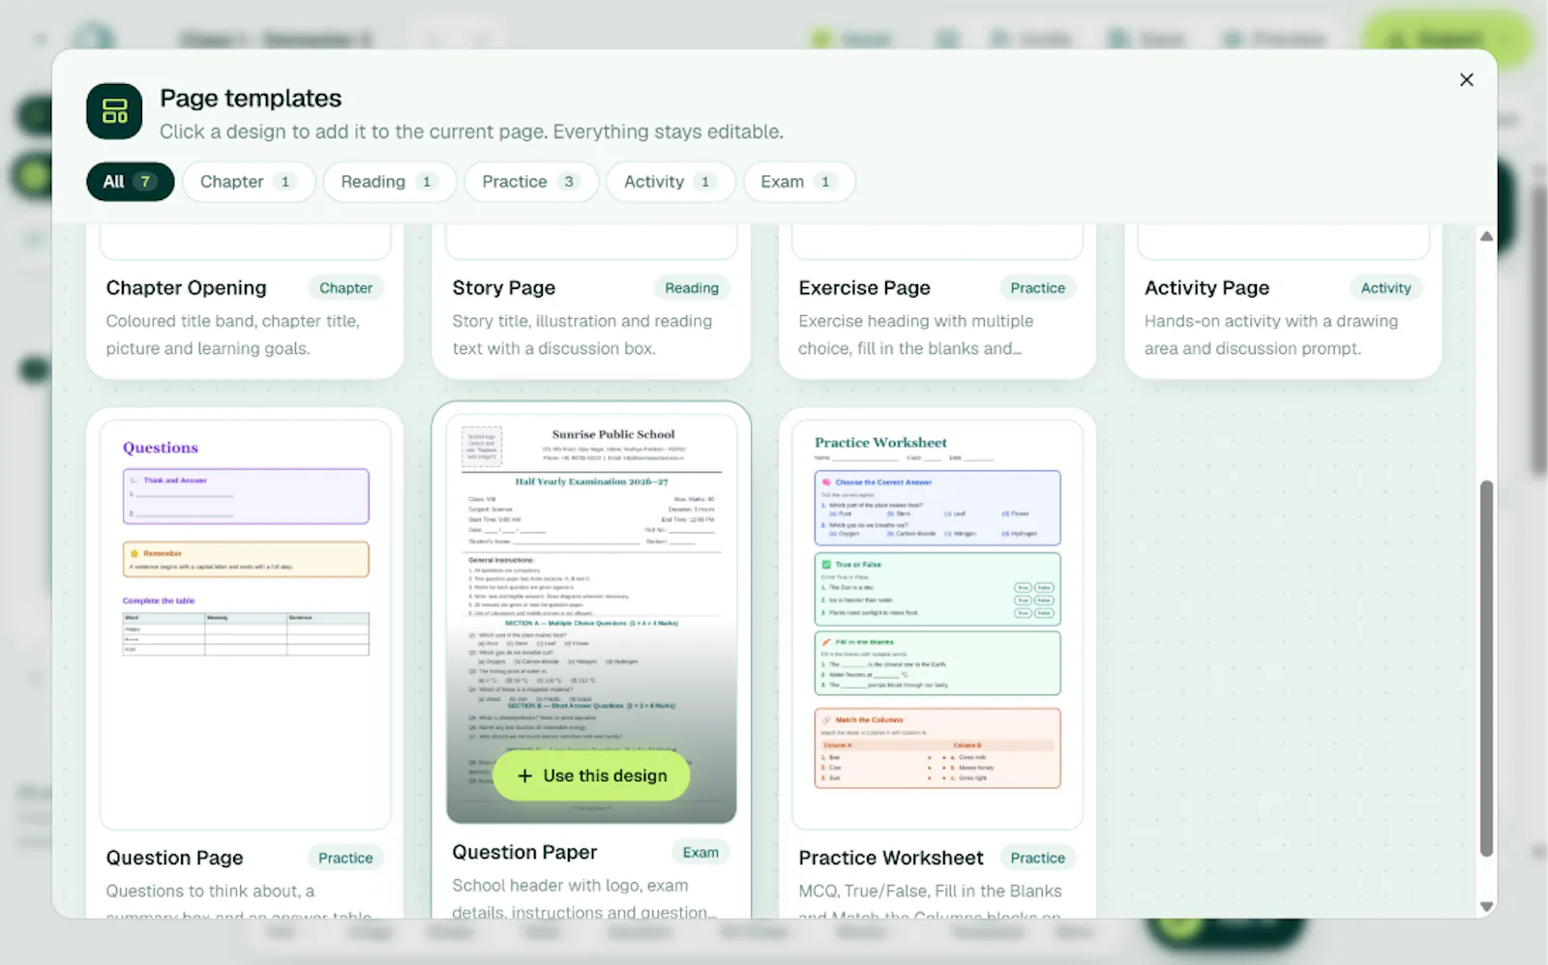Filter templates by Reading
The width and height of the screenshot is (1548, 965).
point(390,182)
